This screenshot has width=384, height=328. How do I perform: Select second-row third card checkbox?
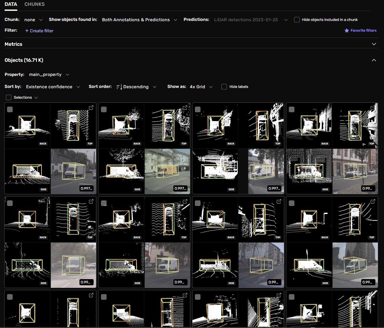coord(198,203)
